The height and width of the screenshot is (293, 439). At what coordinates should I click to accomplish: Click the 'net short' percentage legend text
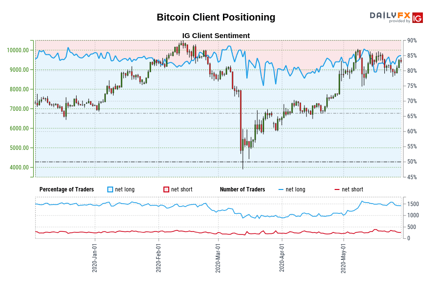tap(182, 189)
